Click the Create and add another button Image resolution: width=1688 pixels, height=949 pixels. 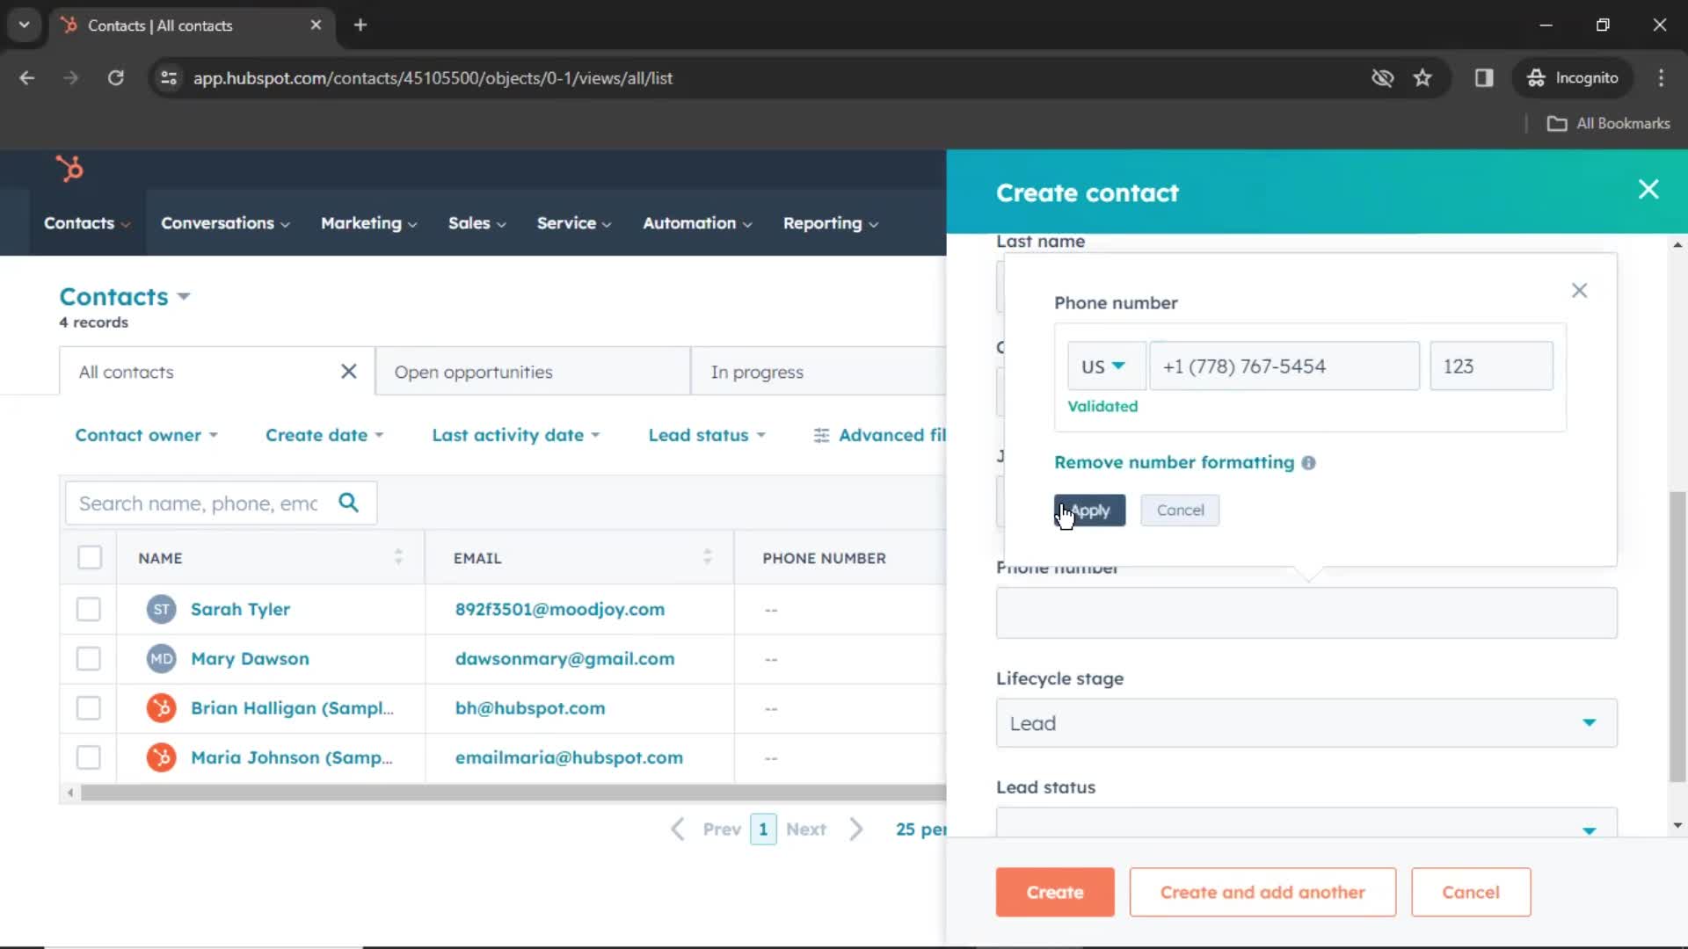click(x=1262, y=891)
